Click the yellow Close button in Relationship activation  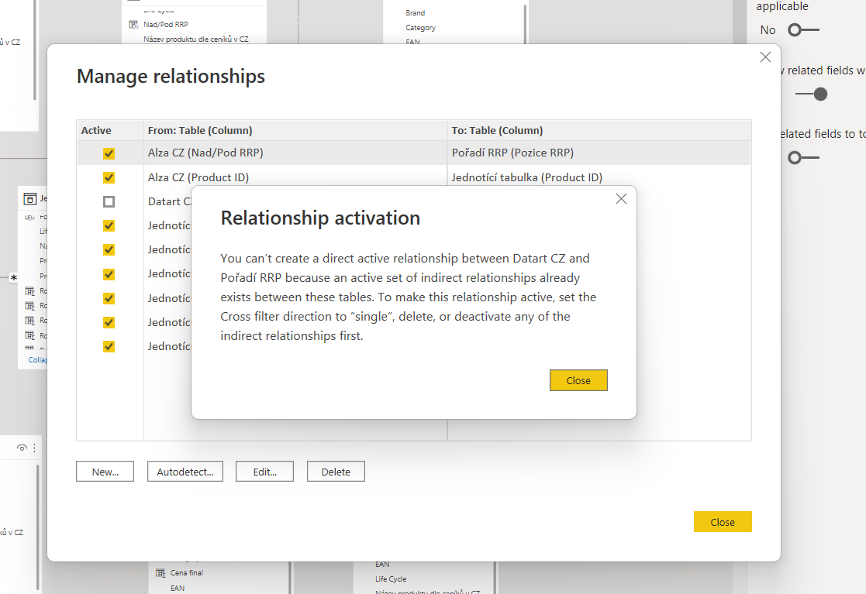(x=578, y=380)
